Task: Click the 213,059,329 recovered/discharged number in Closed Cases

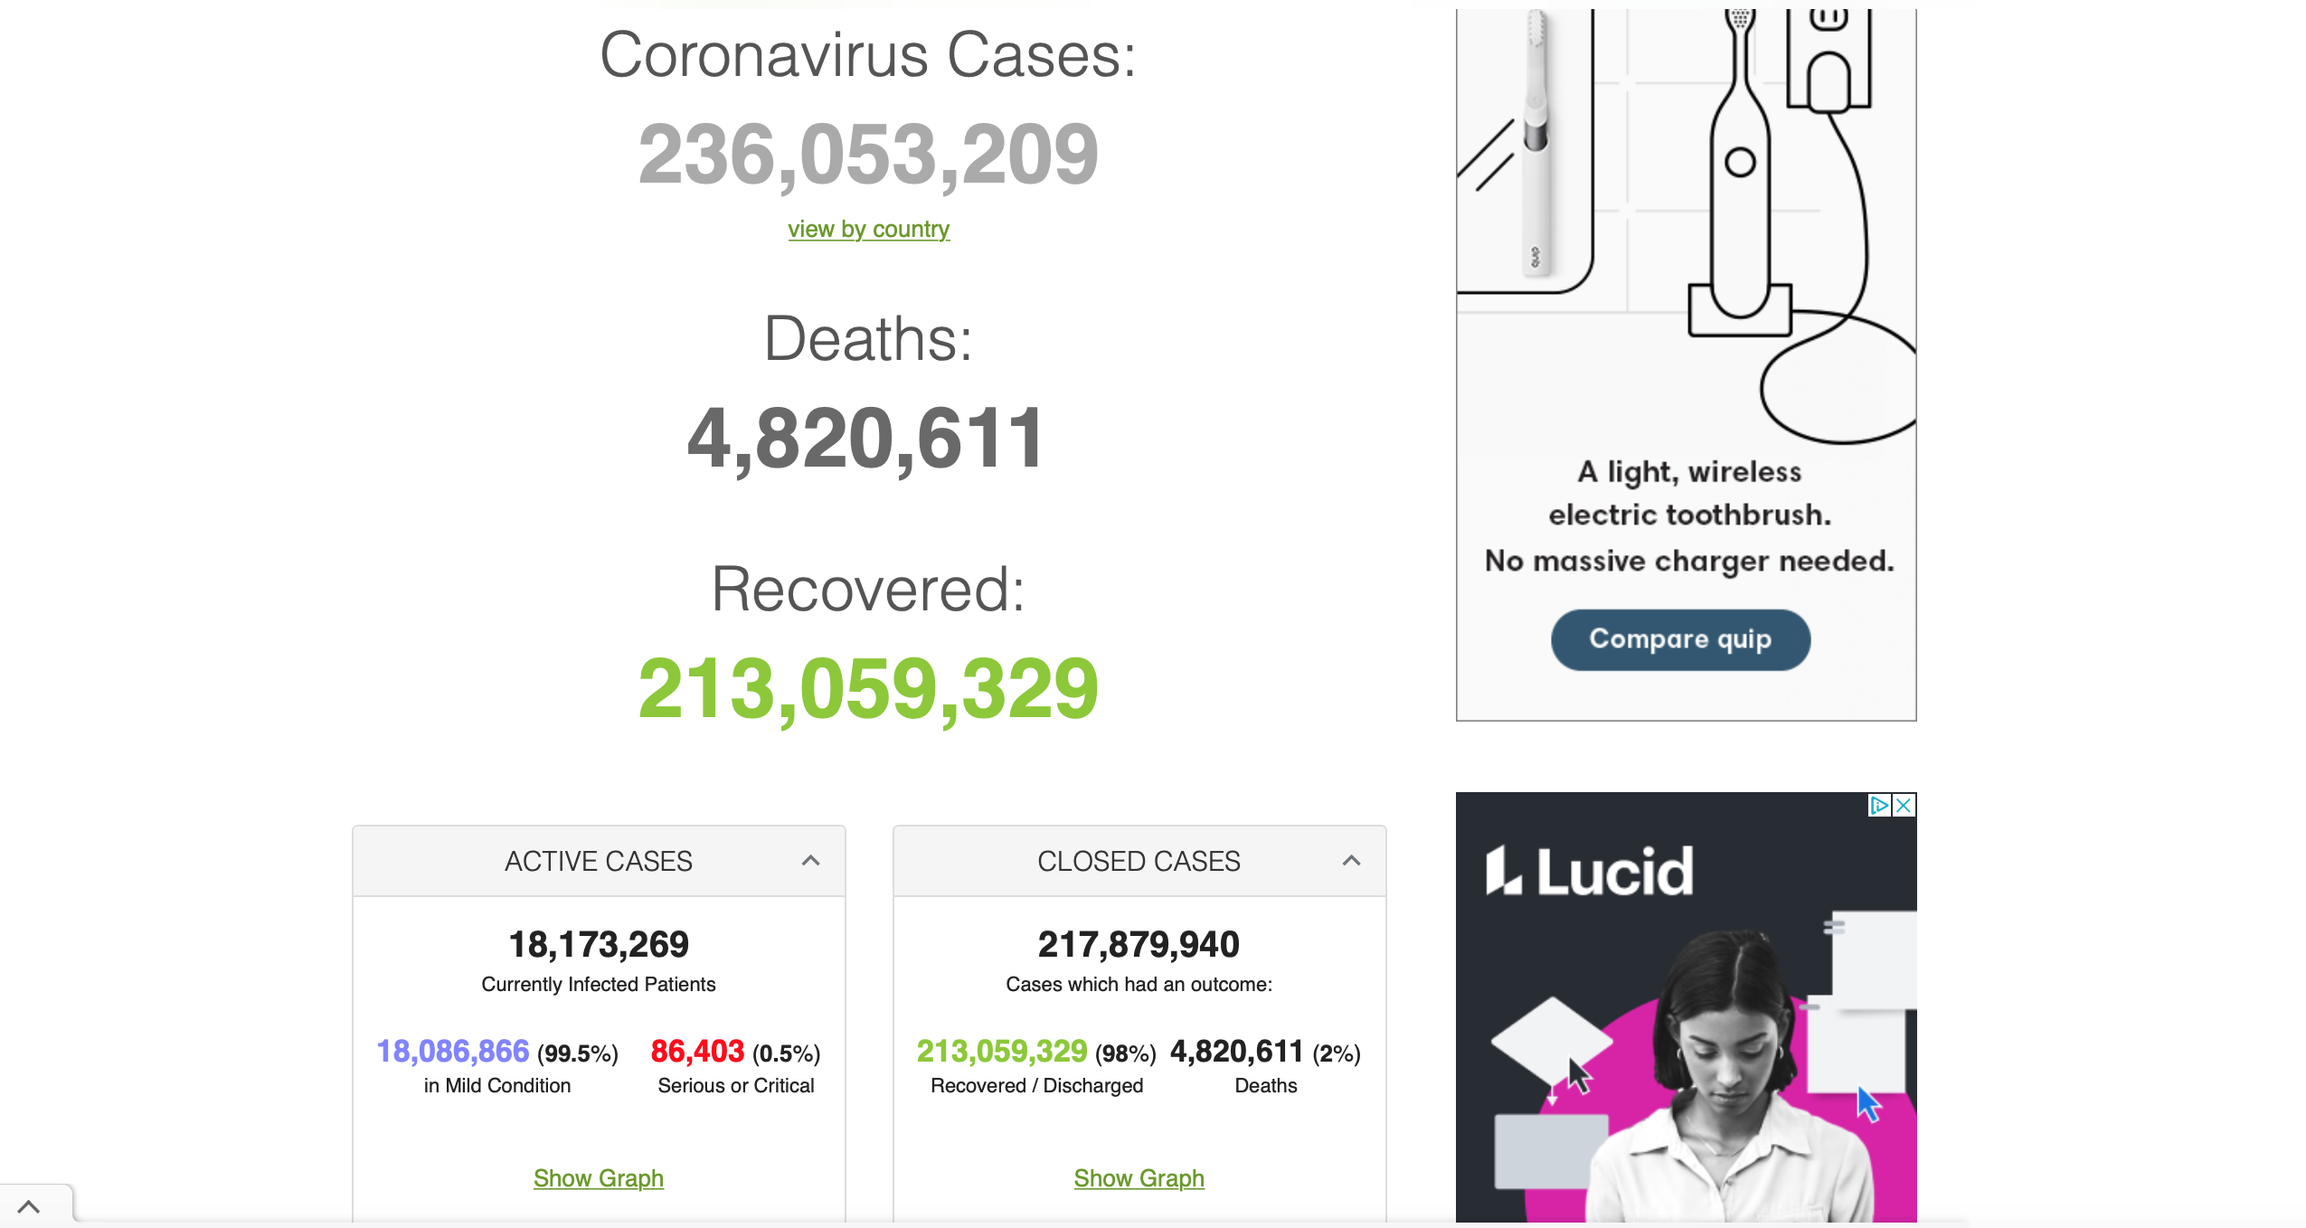Action: coord(1001,1051)
